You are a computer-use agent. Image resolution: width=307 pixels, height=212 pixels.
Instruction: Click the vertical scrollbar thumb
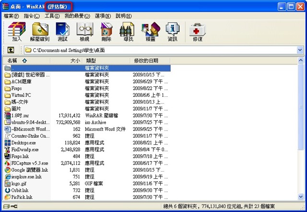click(x=301, y=107)
